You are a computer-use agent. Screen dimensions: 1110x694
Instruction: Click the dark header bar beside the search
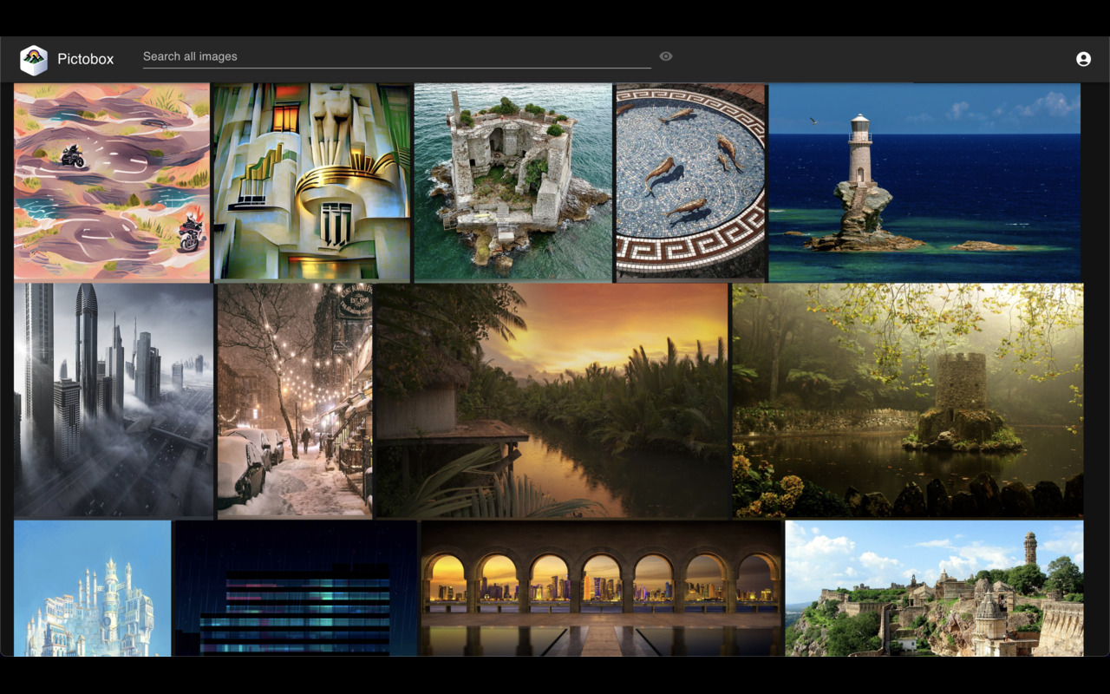click(867, 59)
